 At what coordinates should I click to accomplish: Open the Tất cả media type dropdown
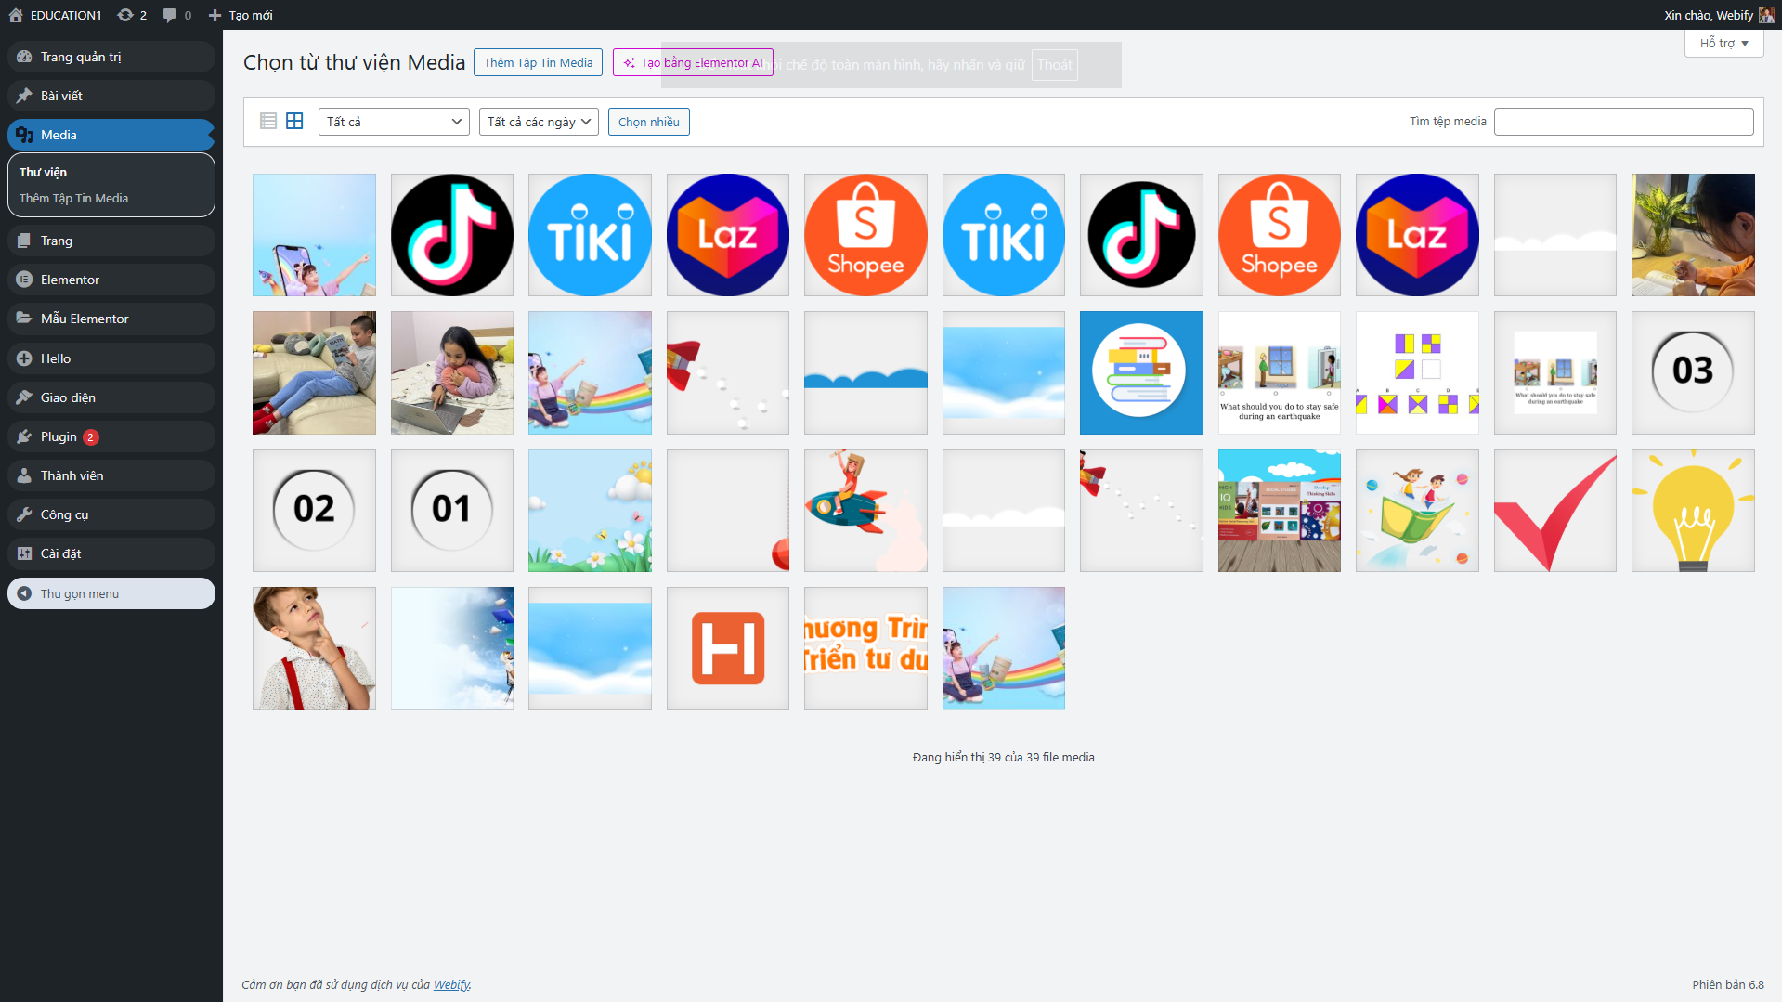(395, 122)
